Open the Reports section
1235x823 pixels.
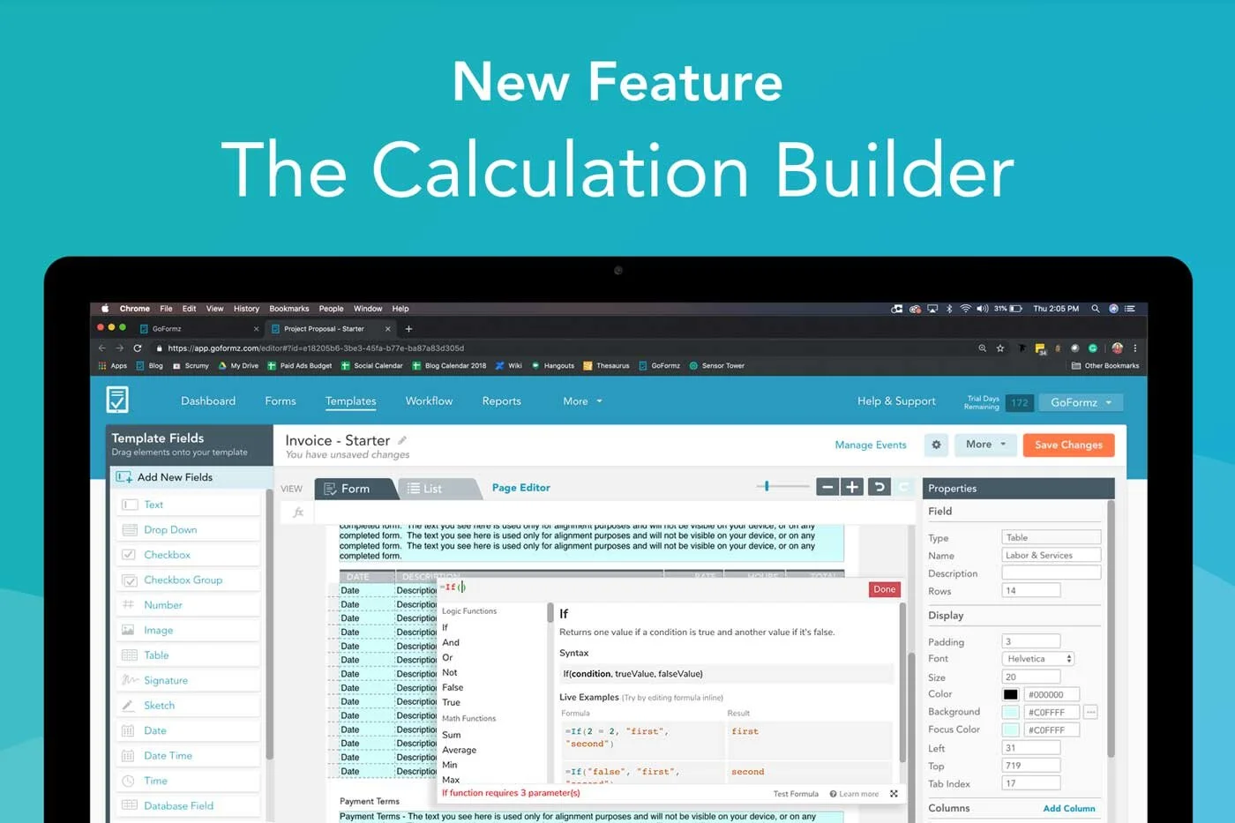pos(501,400)
